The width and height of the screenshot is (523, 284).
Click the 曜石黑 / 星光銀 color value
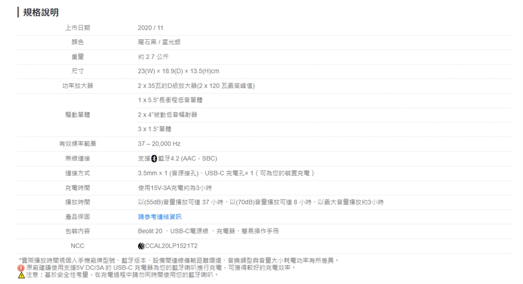(x=160, y=42)
